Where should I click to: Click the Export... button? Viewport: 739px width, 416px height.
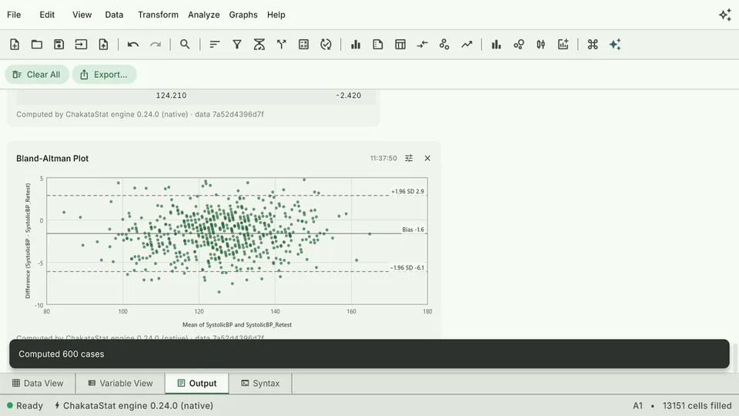(104, 75)
